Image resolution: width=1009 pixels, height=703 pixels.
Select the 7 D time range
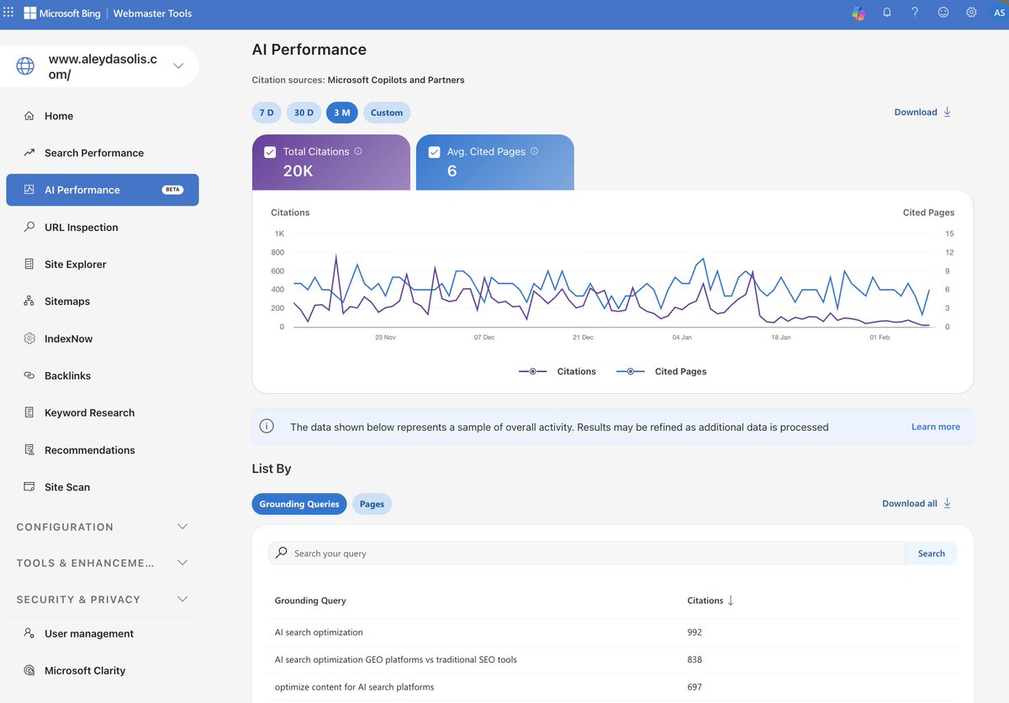267,112
